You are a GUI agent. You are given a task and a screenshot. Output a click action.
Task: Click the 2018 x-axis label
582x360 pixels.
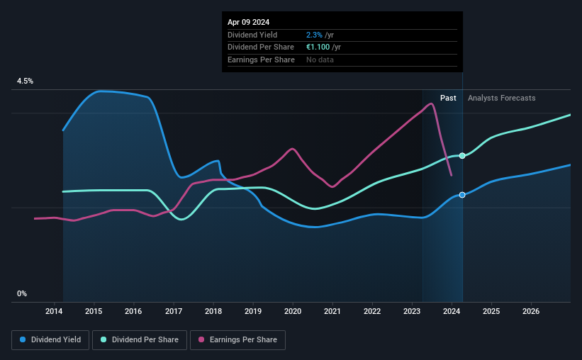(x=213, y=311)
